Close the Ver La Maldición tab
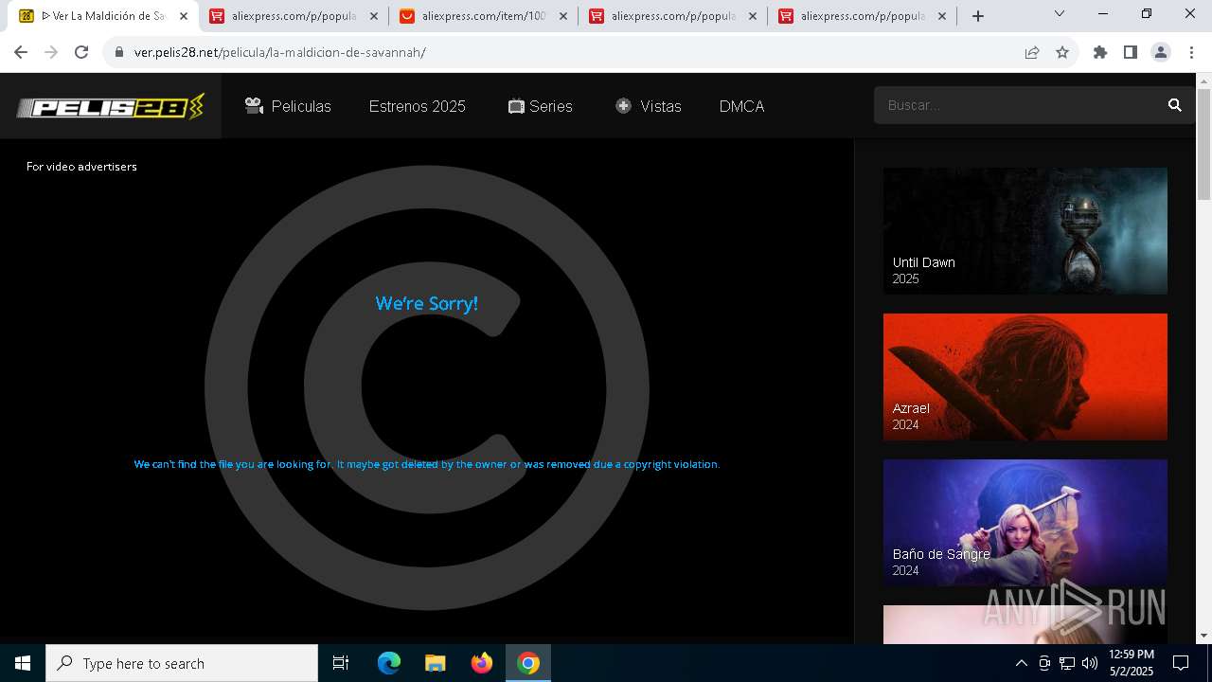 [x=184, y=16]
